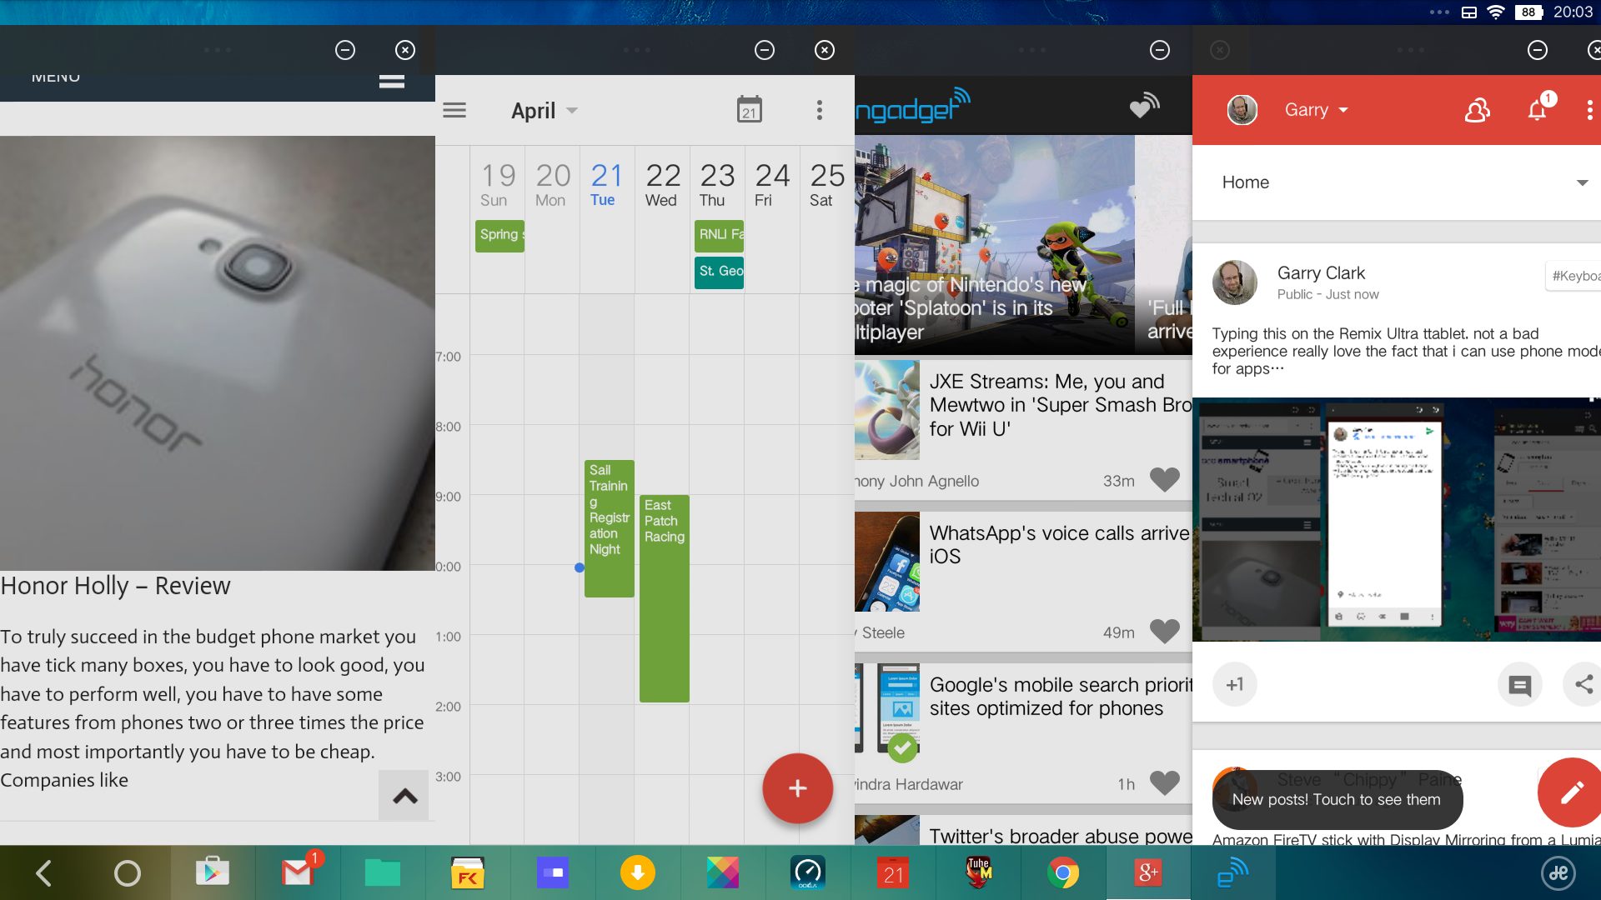This screenshot has height=900, width=1601.
Task: Tap the Engadget logo
Action: click(913, 107)
